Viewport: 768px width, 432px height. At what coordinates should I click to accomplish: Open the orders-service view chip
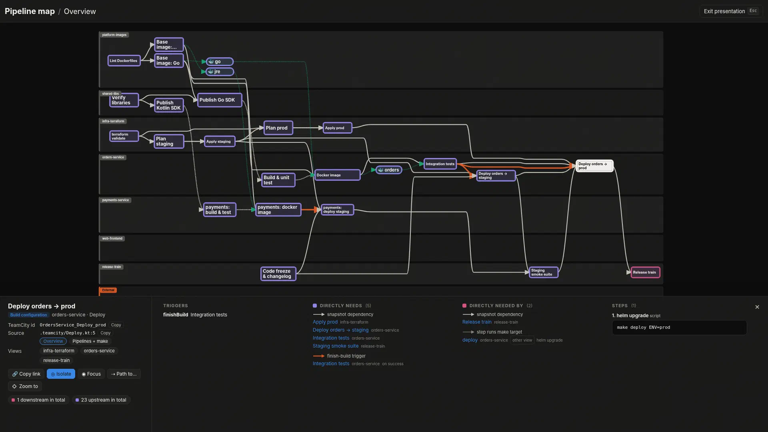[x=99, y=351]
